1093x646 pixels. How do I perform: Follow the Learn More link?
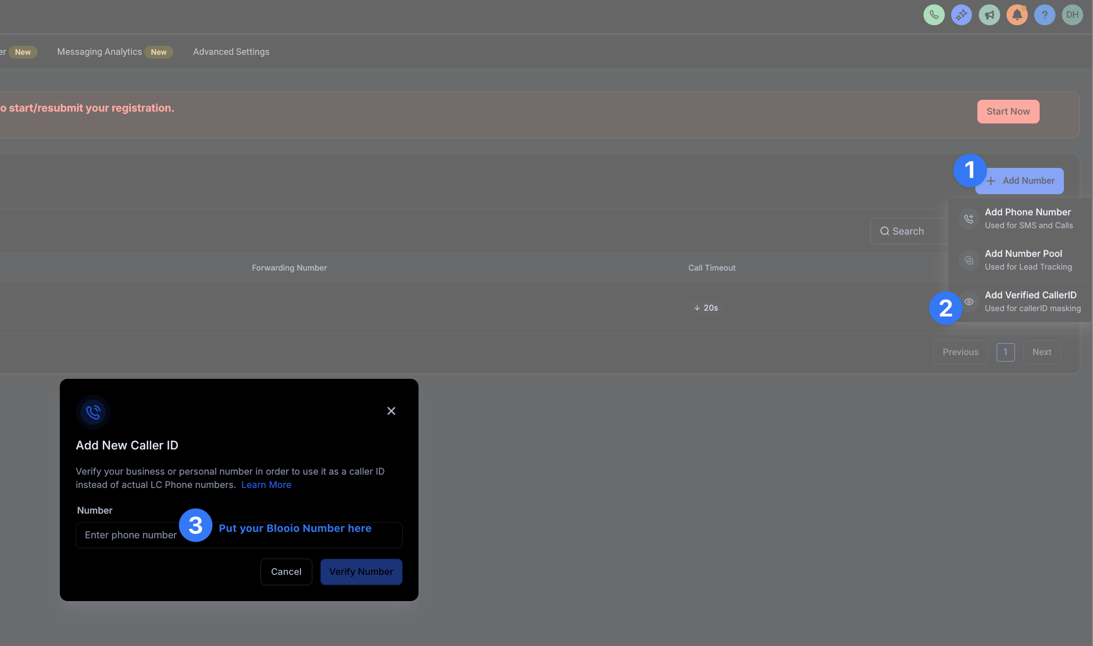[x=266, y=485]
